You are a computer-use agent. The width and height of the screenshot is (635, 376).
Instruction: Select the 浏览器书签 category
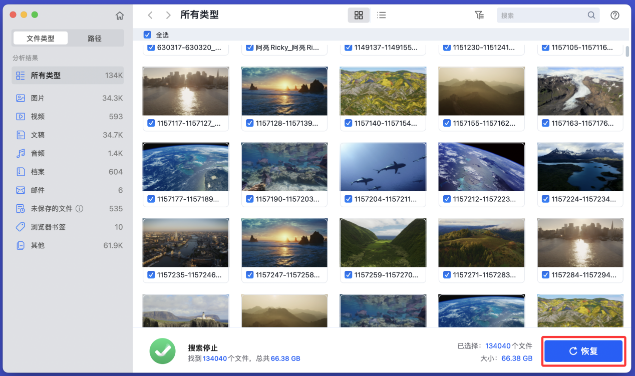[55, 227]
